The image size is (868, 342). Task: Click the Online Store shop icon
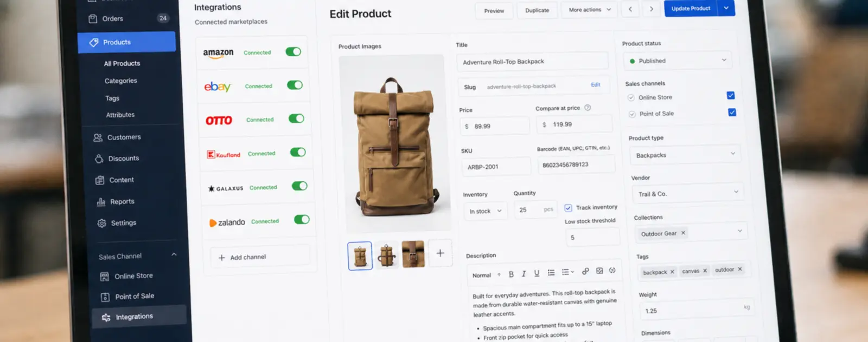click(x=105, y=277)
